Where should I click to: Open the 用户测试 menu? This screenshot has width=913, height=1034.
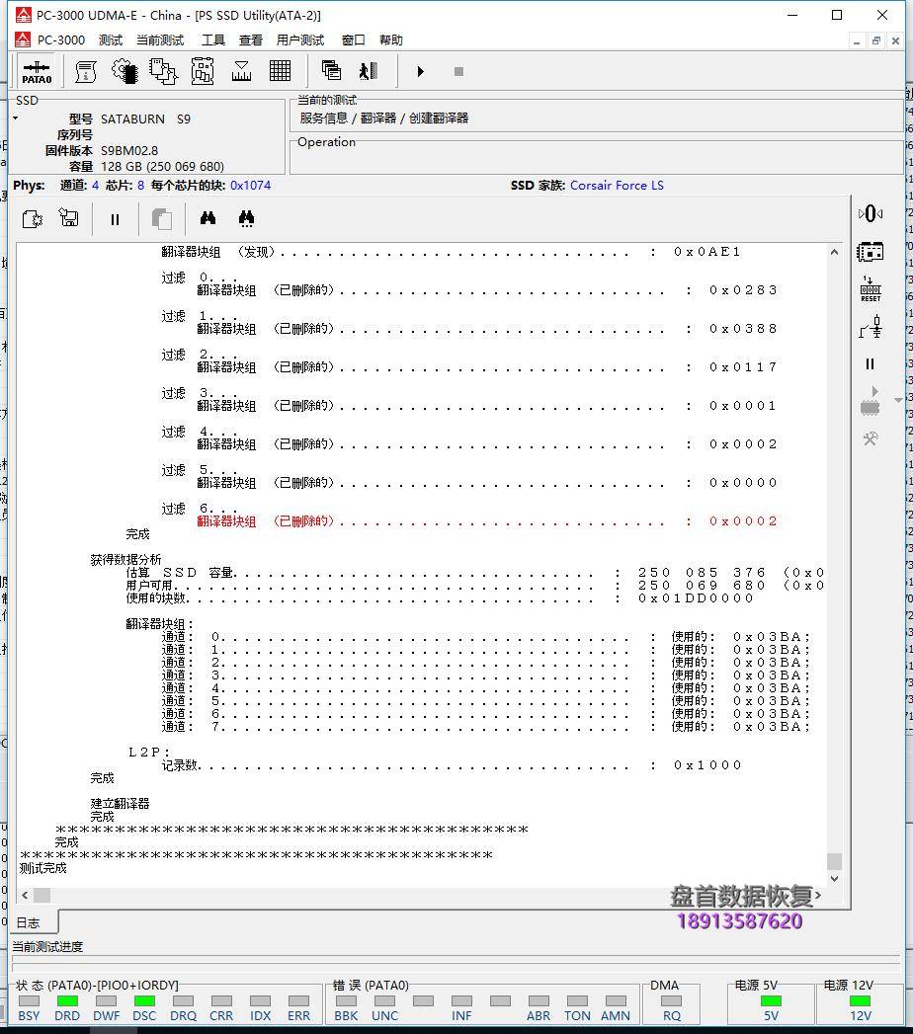coord(300,40)
